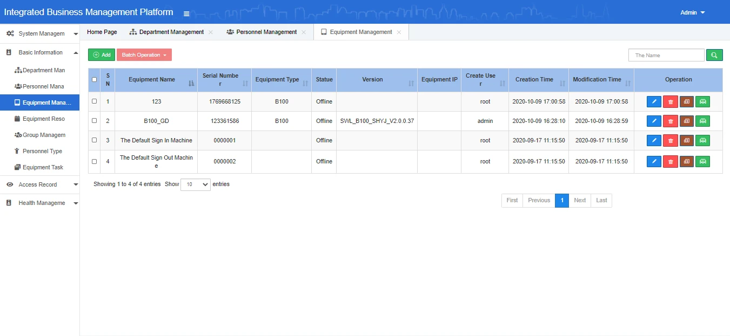Click the green search magnifier button
730x336 pixels.
[714, 55]
